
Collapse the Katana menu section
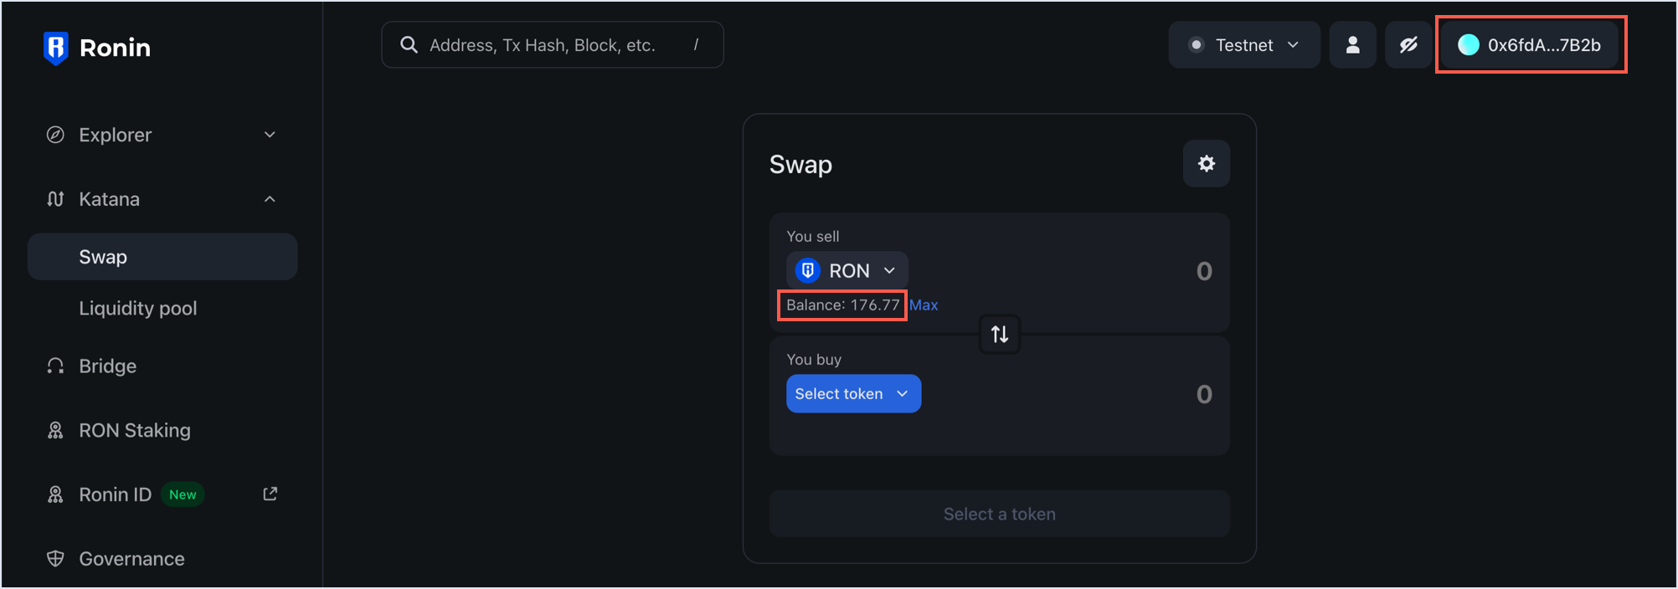pyautogui.click(x=270, y=199)
